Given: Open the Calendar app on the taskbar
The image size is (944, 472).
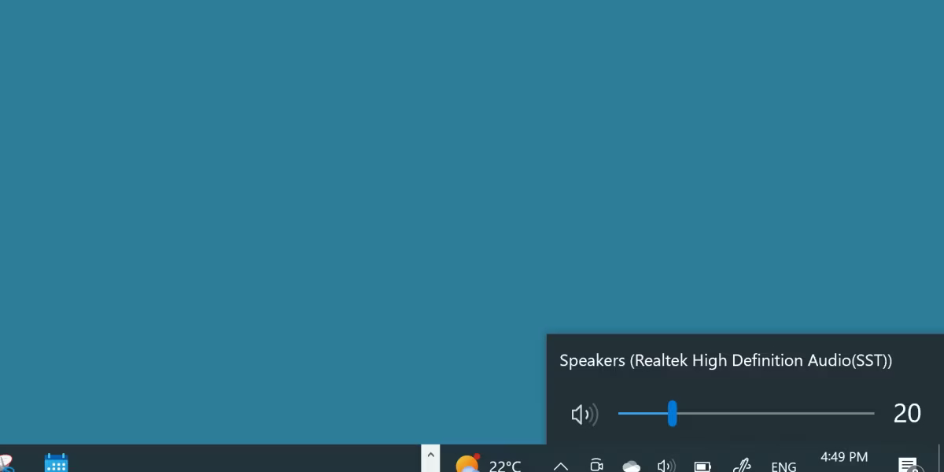Looking at the screenshot, I should coord(57,464).
